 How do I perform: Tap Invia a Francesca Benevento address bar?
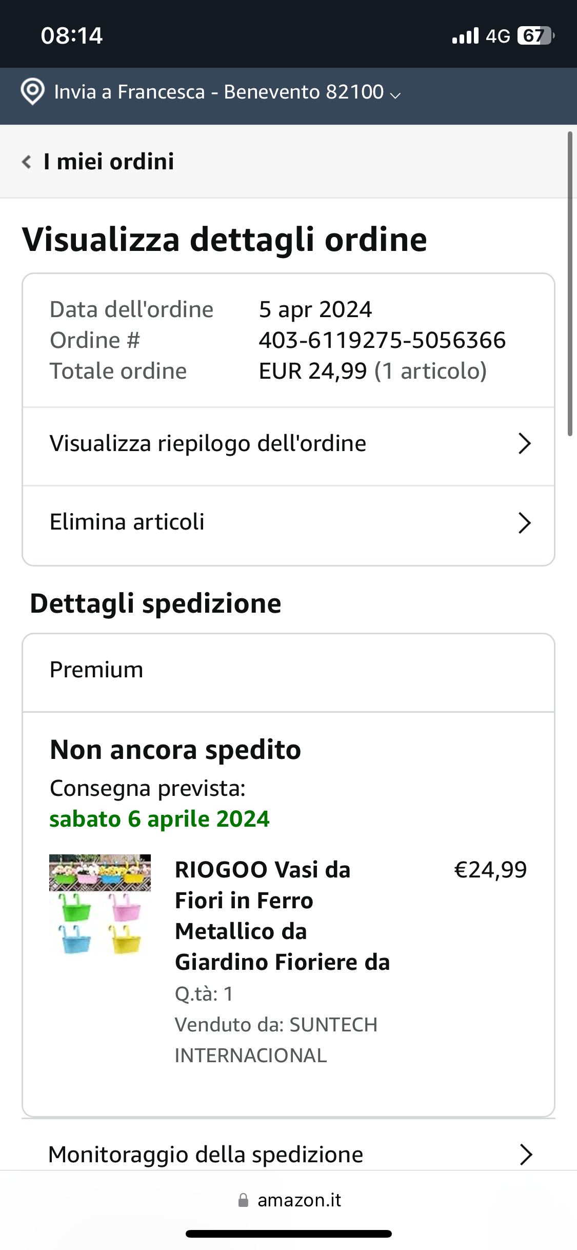click(218, 92)
